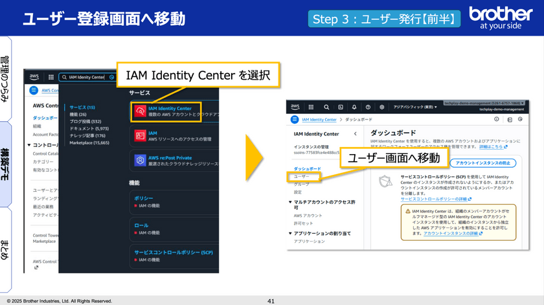Collapse the アプリケーションの割り当て section

pyautogui.click(x=291, y=232)
